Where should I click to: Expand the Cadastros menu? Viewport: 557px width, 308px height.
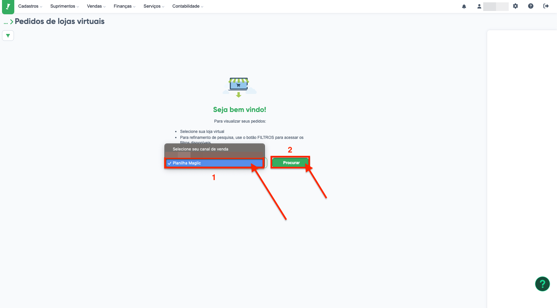(x=30, y=6)
